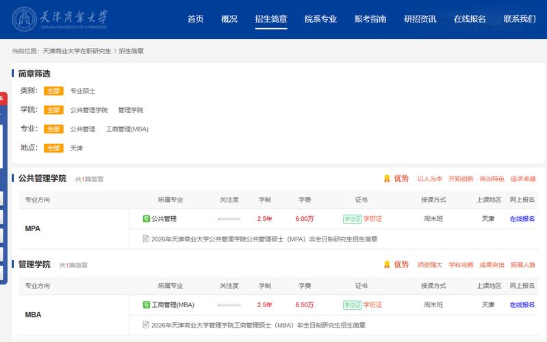Viewport: 547px width, 342px height.
Task: Open the 工商管理(MBA) major link
Action: [173, 304]
